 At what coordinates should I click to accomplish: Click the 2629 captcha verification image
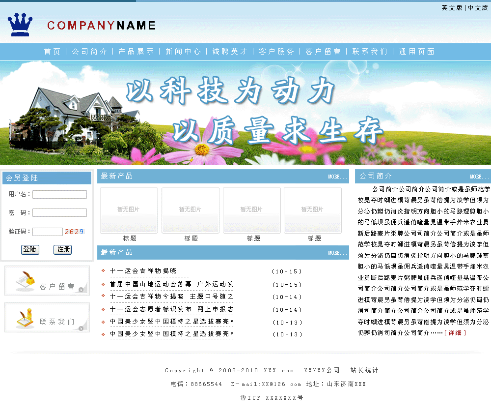pyautogui.click(x=74, y=231)
